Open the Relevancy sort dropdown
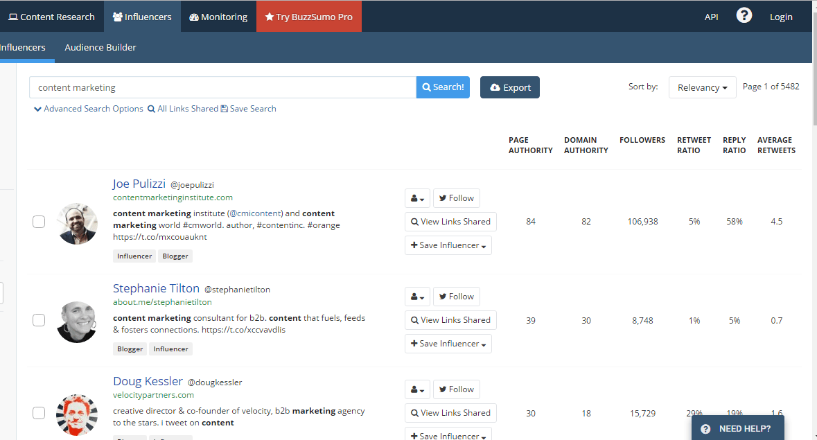The width and height of the screenshot is (817, 440). point(703,87)
